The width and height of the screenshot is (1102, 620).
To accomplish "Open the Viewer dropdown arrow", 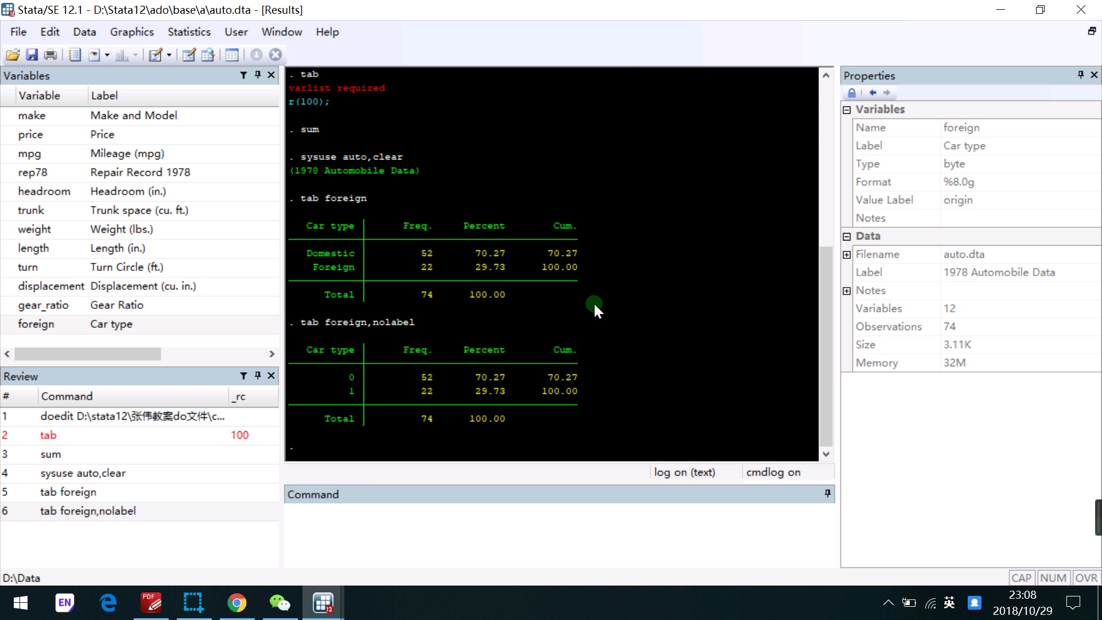I will [107, 55].
